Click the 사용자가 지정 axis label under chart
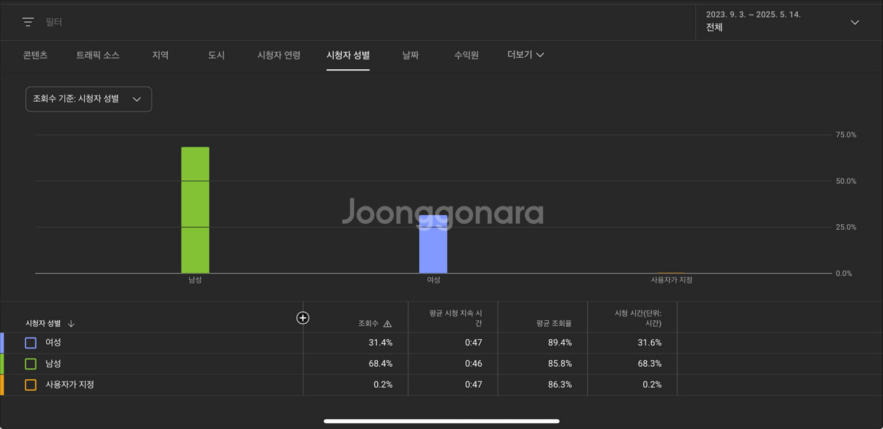The width and height of the screenshot is (883, 429). [x=671, y=280]
